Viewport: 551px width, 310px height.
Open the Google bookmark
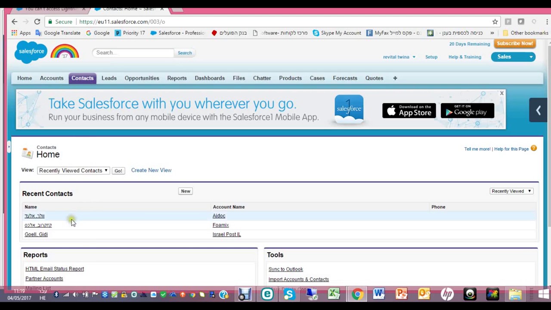pos(98,33)
